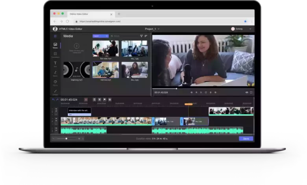Select the beginning.mp3 audio thumbnail
This screenshot has height=185, width=307.
click(x=77, y=70)
